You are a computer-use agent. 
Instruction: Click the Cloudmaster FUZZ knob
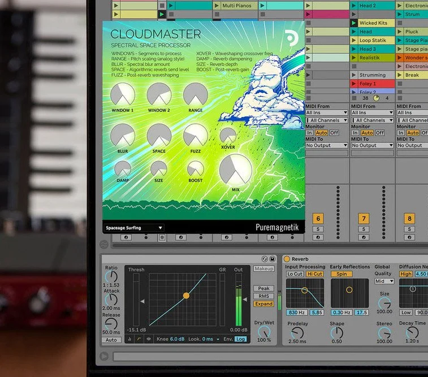196,136
